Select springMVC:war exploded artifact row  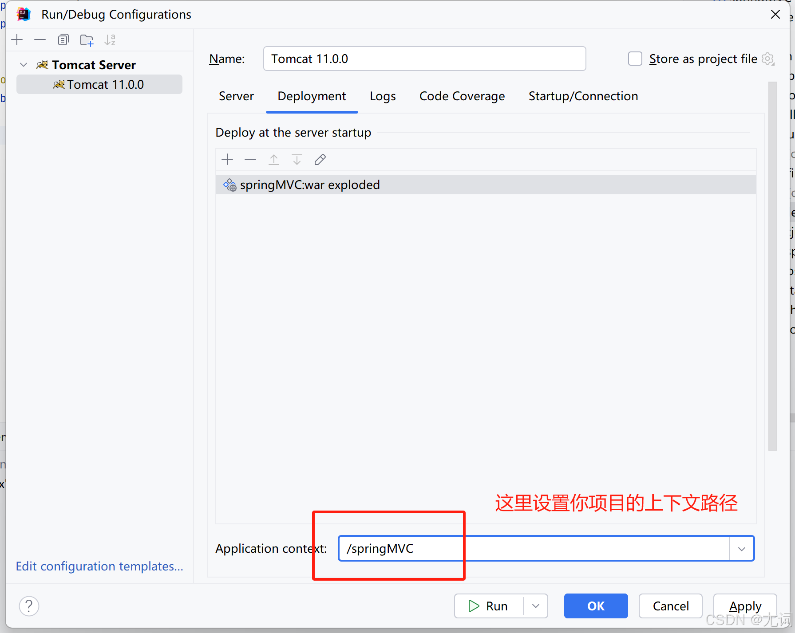[x=486, y=185]
